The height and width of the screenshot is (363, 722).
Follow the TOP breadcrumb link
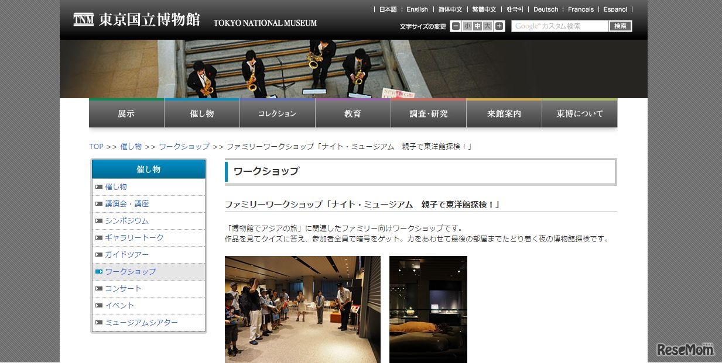coord(96,147)
